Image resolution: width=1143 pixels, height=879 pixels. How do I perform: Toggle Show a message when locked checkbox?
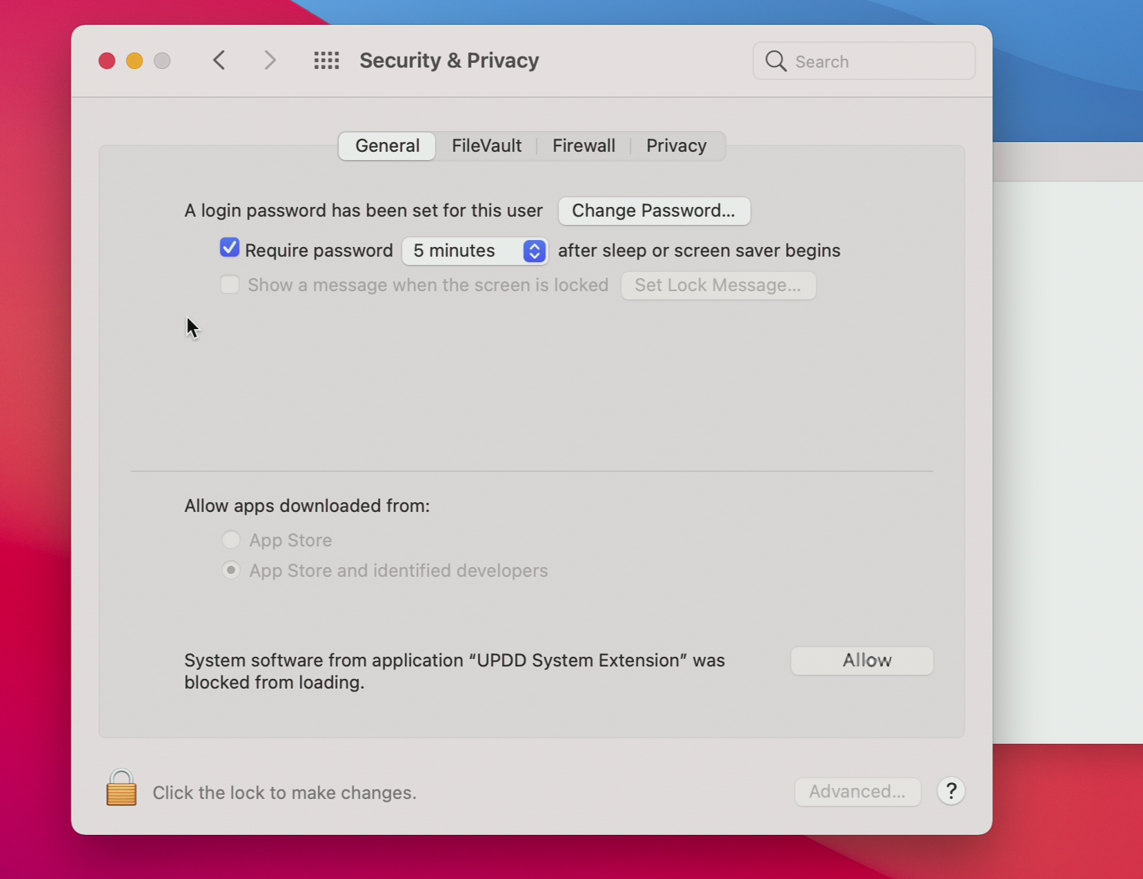230,284
